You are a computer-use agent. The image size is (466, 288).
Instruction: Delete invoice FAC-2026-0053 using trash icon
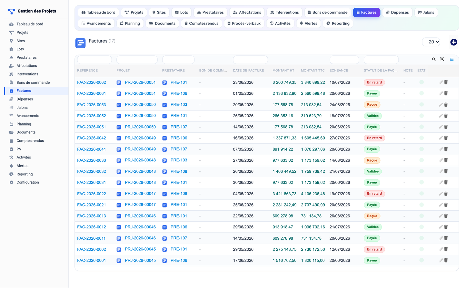[x=446, y=105]
